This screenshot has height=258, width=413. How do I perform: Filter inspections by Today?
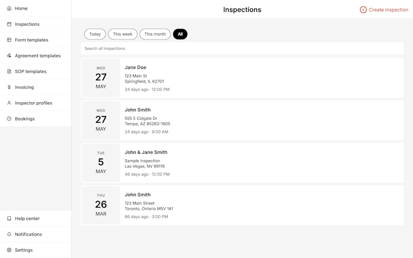coord(95,34)
